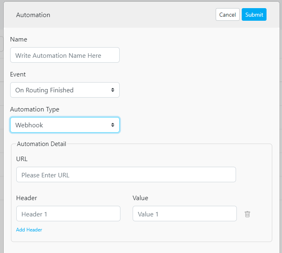Click the Automation dialog title
Image resolution: width=282 pixels, height=253 pixels.
(33, 15)
